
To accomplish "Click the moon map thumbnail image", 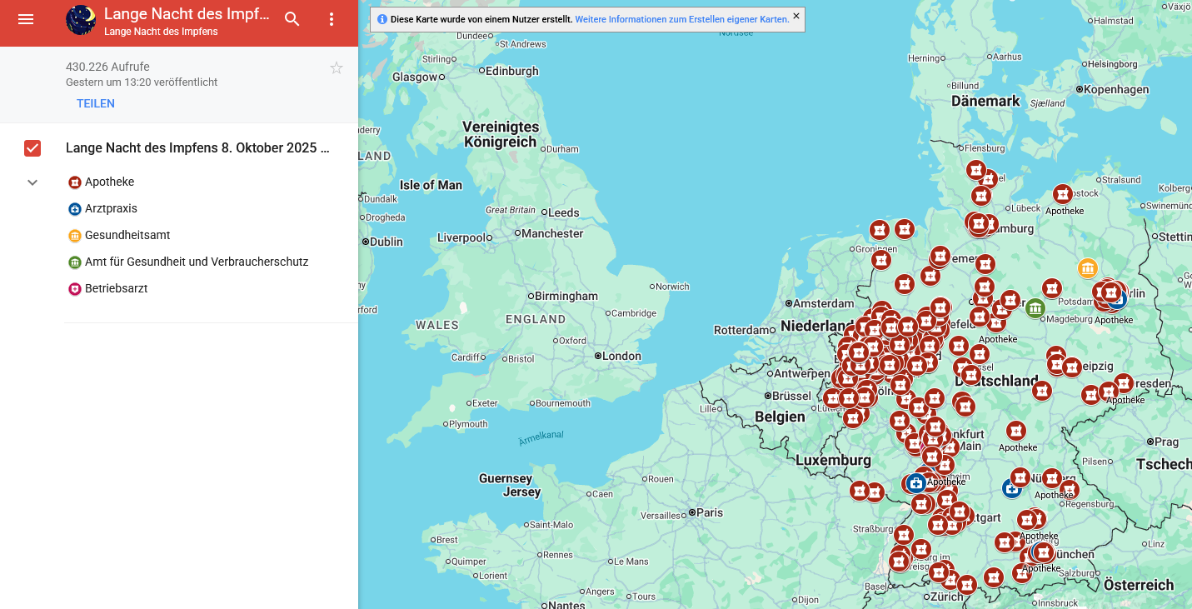I will pyautogui.click(x=81, y=20).
